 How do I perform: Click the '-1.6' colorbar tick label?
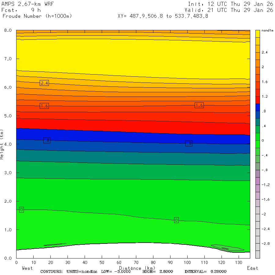click(266, 200)
